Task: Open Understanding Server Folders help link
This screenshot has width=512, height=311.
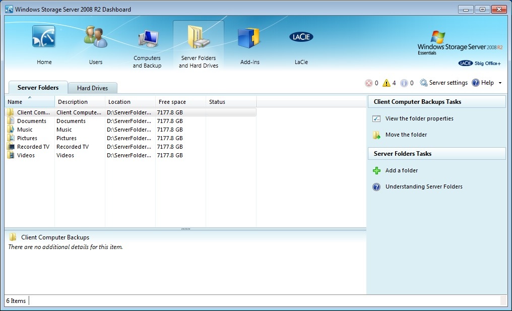Action: [x=423, y=186]
